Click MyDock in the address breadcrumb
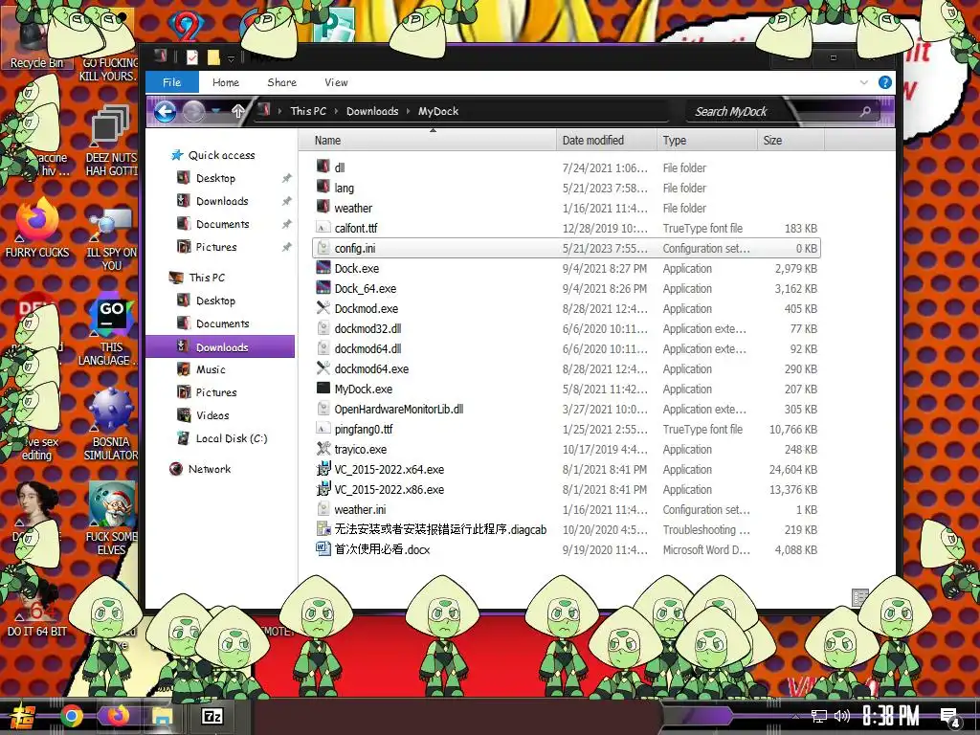This screenshot has height=735, width=980. [x=438, y=111]
